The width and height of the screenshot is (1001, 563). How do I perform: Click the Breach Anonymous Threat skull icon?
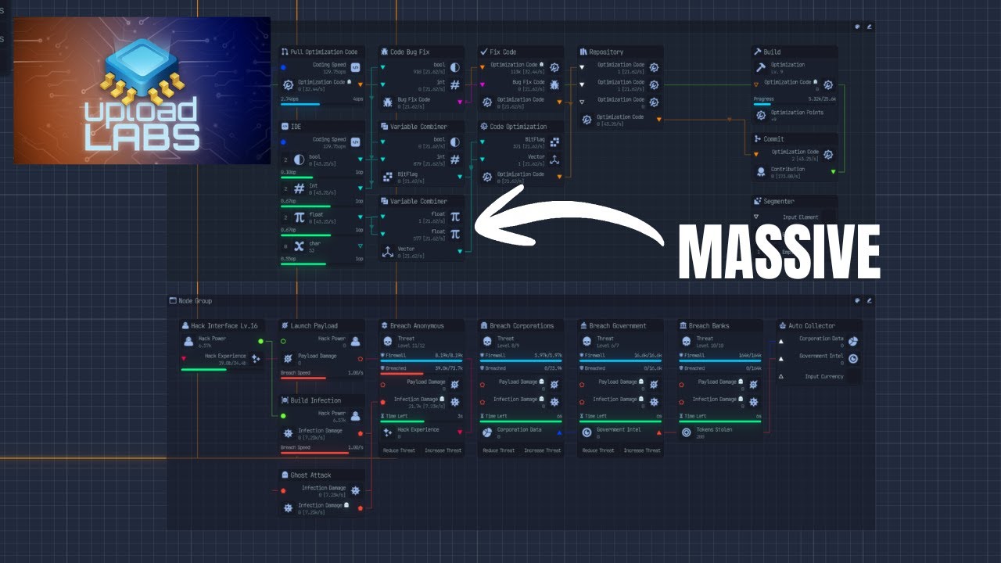pos(388,342)
